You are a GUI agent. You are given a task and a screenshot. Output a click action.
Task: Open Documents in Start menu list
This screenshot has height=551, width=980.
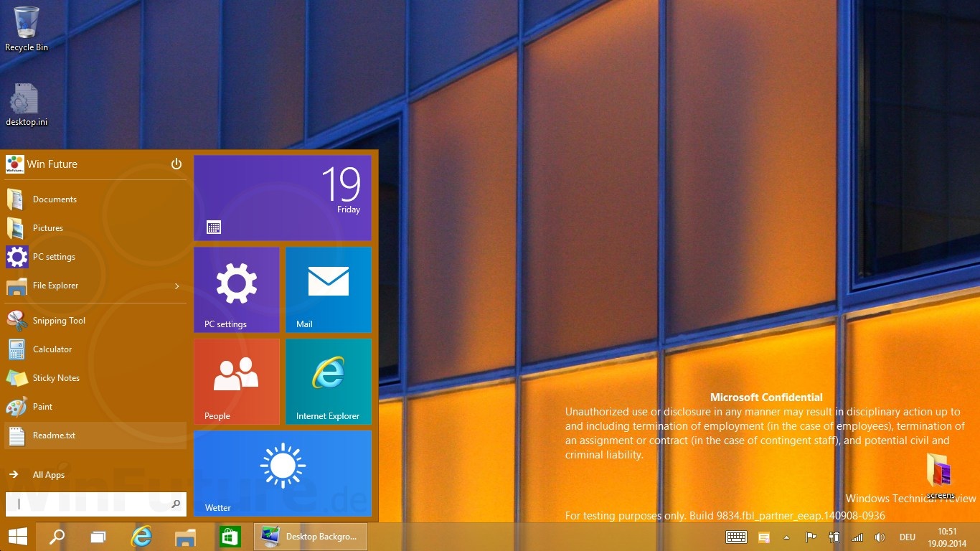point(95,199)
